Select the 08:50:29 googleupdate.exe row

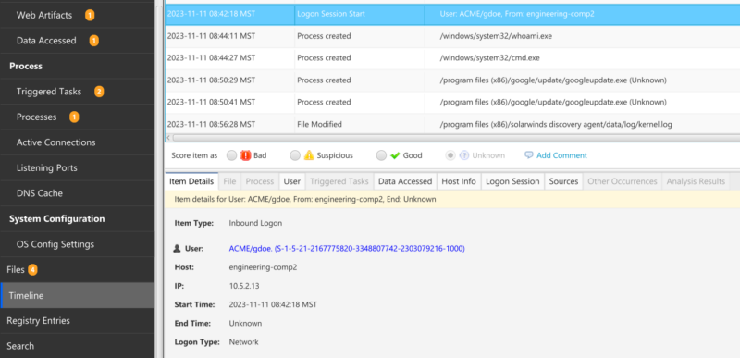tap(452, 80)
